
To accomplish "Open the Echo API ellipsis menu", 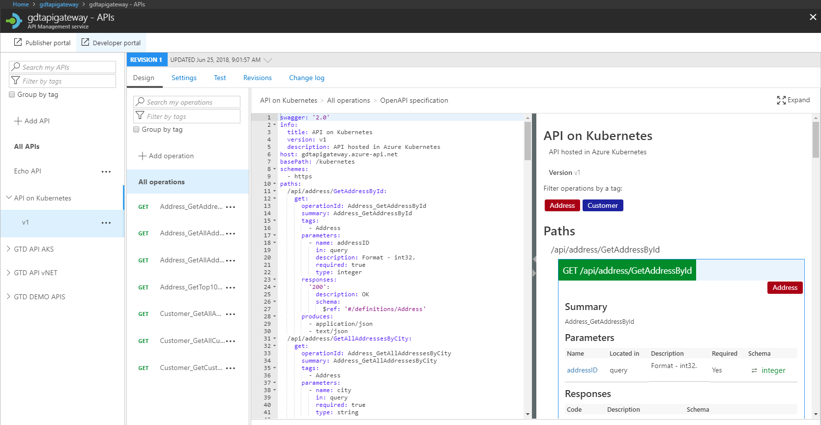I will 106,171.
